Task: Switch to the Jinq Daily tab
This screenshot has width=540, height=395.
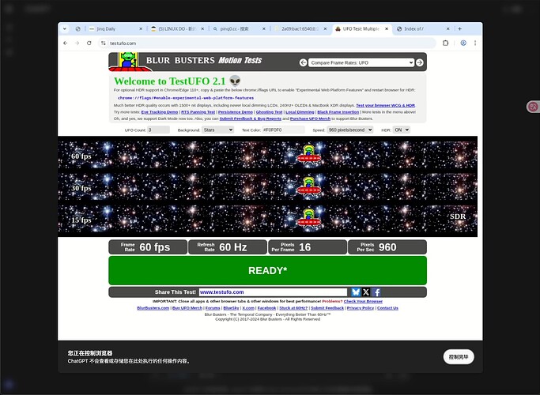Action: coord(115,29)
